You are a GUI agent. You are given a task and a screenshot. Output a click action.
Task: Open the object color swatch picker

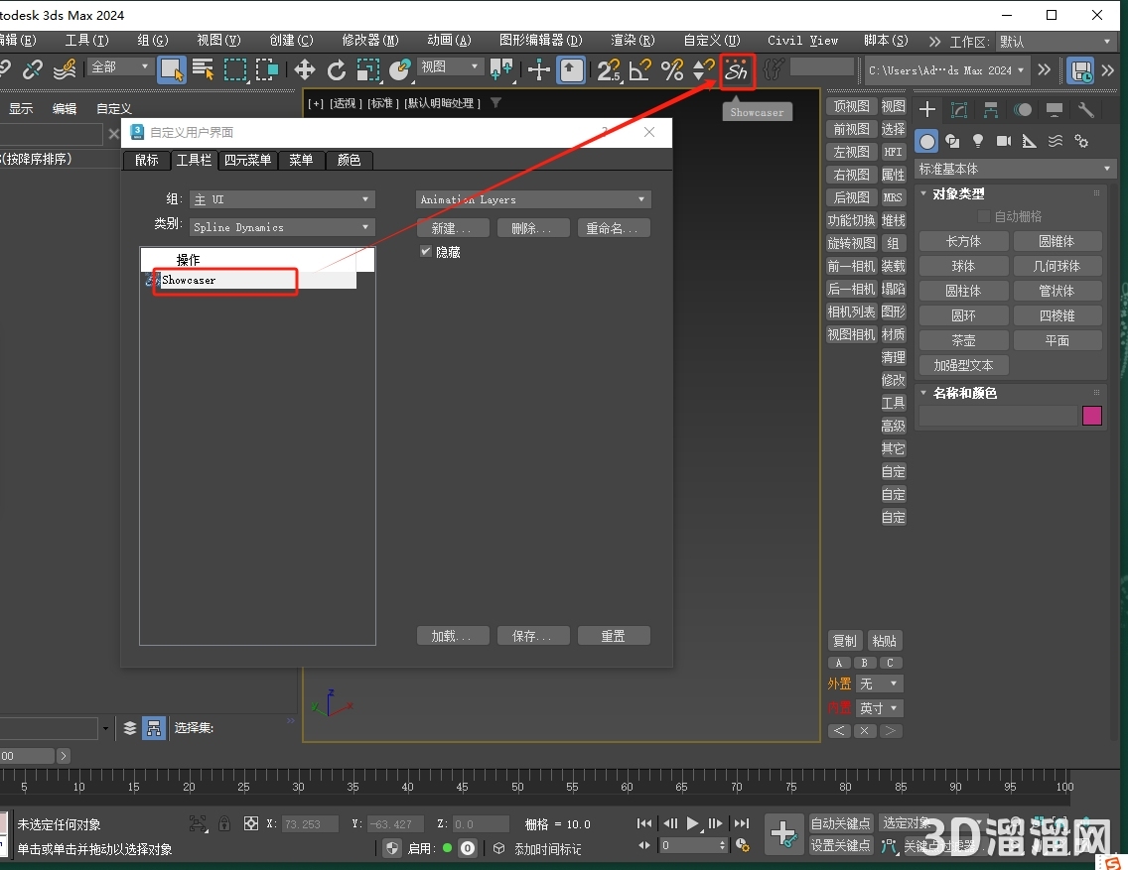coord(1092,415)
